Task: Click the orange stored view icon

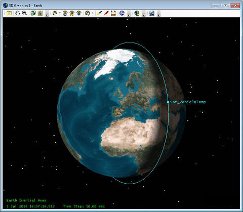Action: pyautogui.click(x=72, y=13)
